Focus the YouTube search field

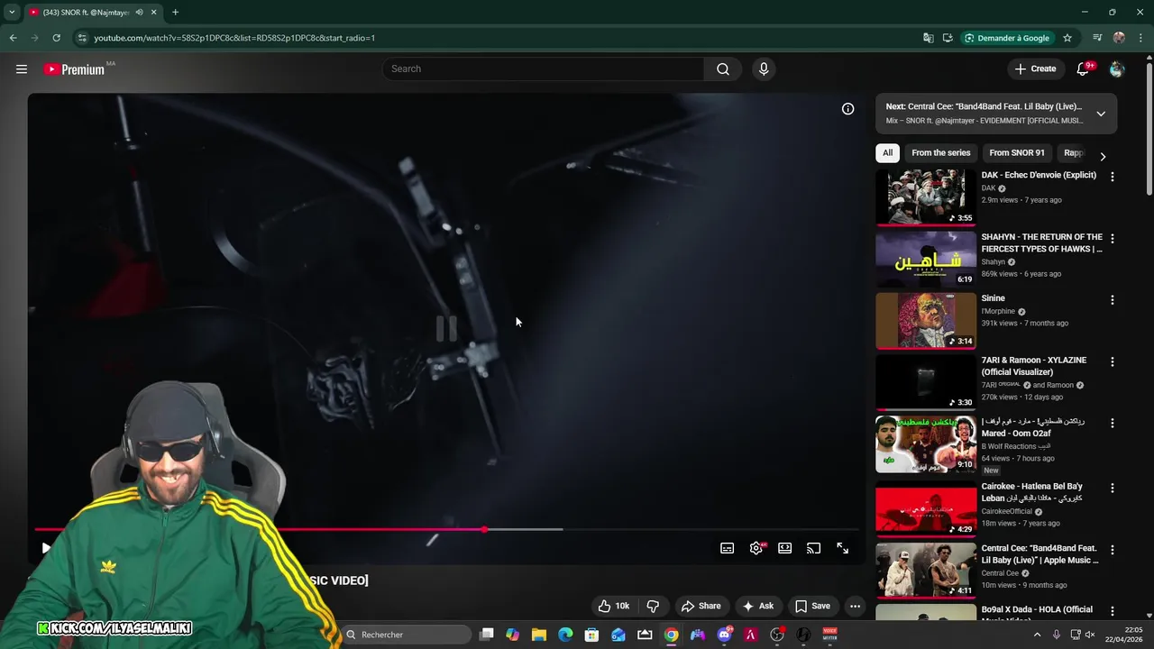[x=543, y=69]
